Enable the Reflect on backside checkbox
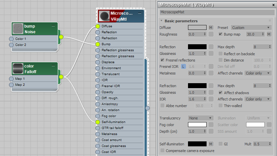This screenshot has width=277, height=156. pos(221,54)
